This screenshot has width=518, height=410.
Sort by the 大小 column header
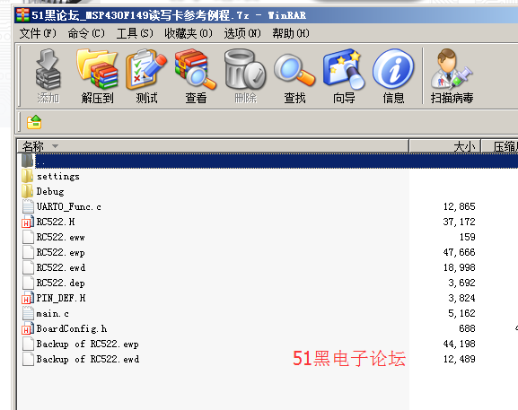pos(444,146)
